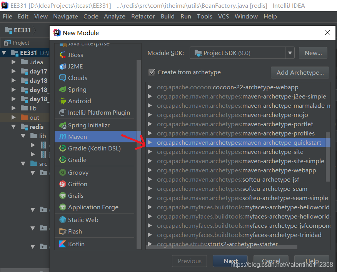Click the New... SDK button
Screen dimensions: 337x272
point(313,53)
